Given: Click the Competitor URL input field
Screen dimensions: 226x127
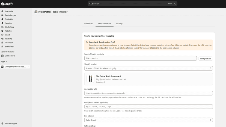Looking at the screenshot, I should pyautogui.click(x=148, y=93).
